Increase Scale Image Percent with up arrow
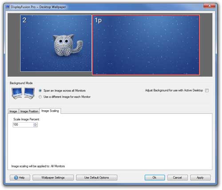Screen dimensions: 222x190 tap(36, 124)
